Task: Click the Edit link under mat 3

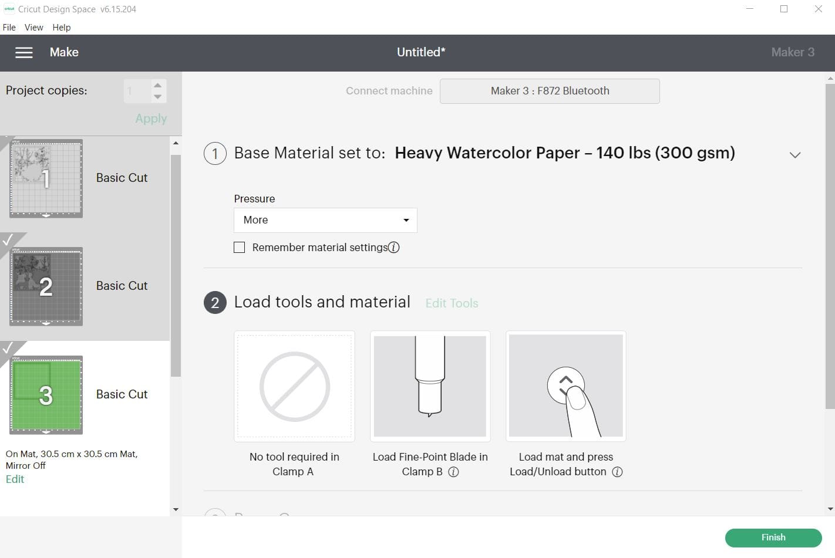Action: point(15,479)
